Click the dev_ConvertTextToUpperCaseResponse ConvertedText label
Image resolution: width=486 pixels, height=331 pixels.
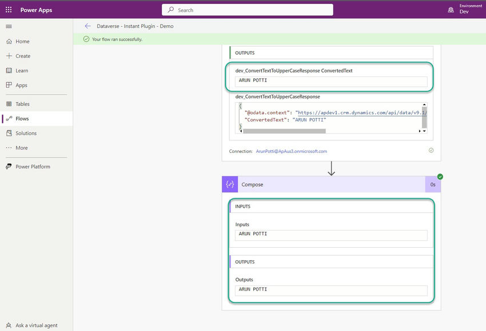pyautogui.click(x=293, y=71)
